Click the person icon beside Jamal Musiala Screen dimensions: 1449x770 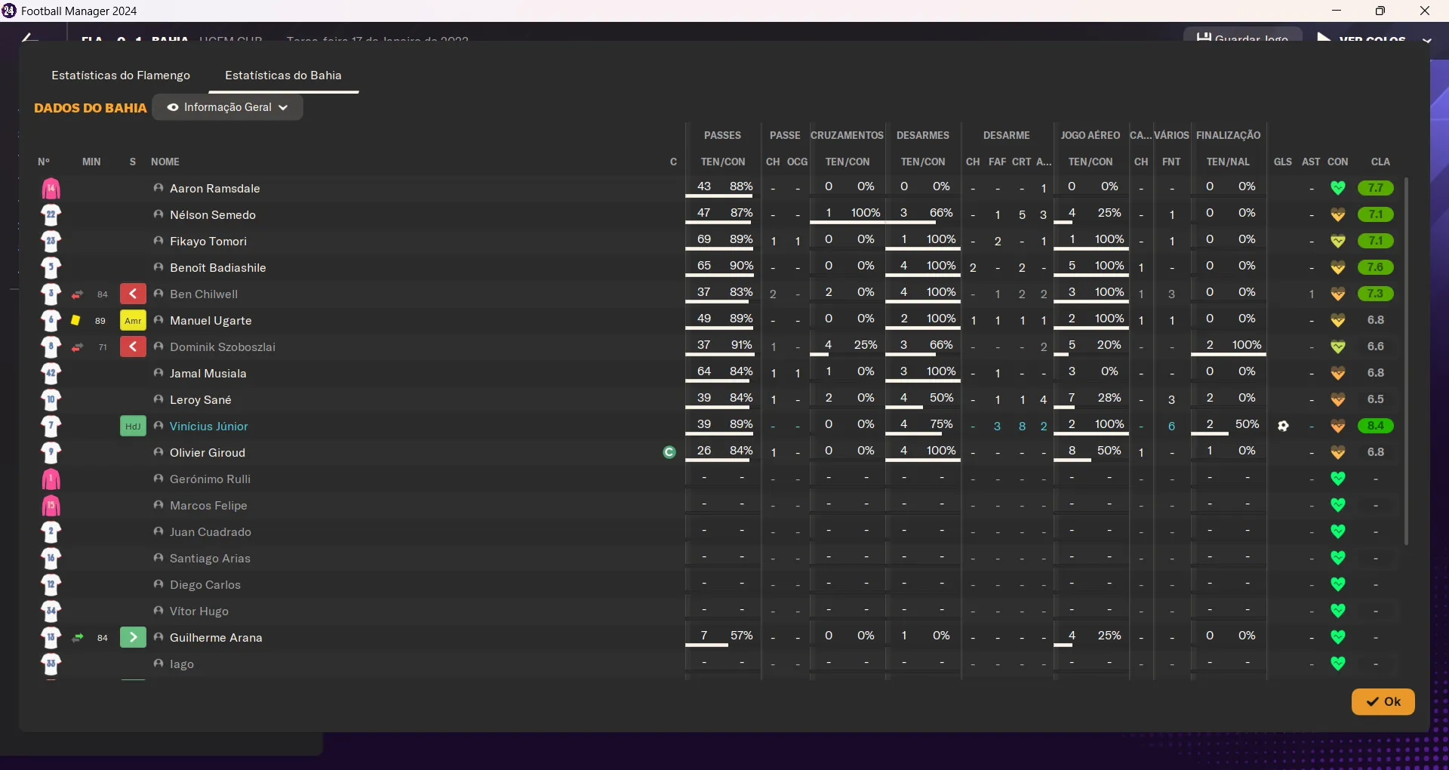click(x=158, y=373)
